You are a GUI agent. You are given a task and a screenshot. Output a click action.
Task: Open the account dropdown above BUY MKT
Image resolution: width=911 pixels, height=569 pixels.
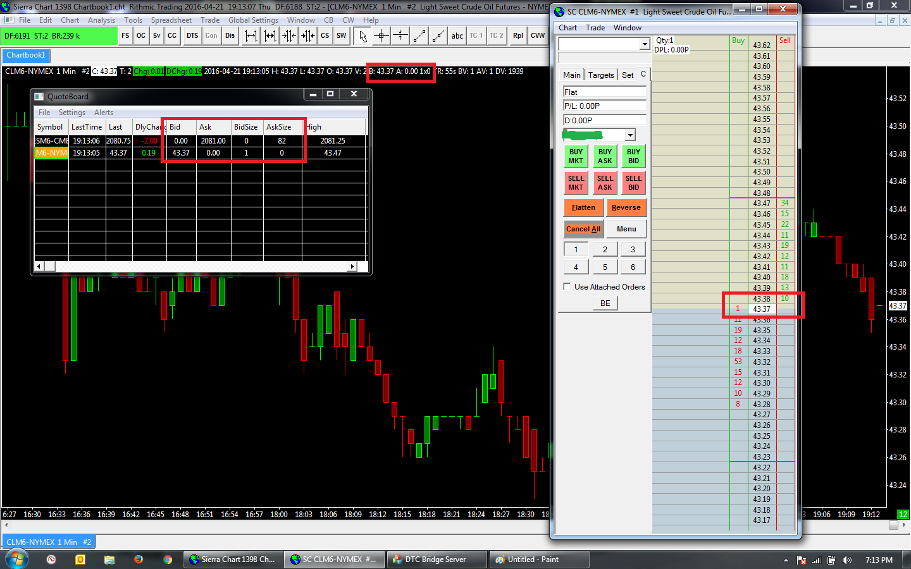click(630, 135)
